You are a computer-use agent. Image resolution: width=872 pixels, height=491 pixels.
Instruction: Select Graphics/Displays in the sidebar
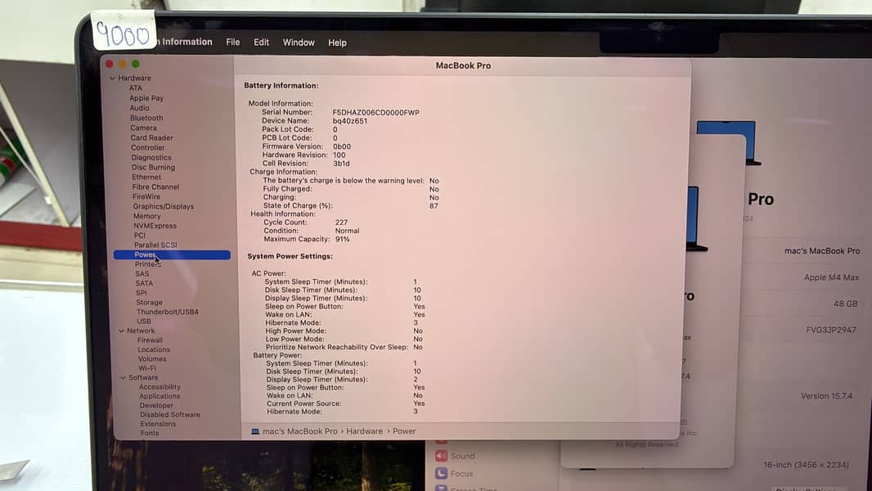(163, 206)
